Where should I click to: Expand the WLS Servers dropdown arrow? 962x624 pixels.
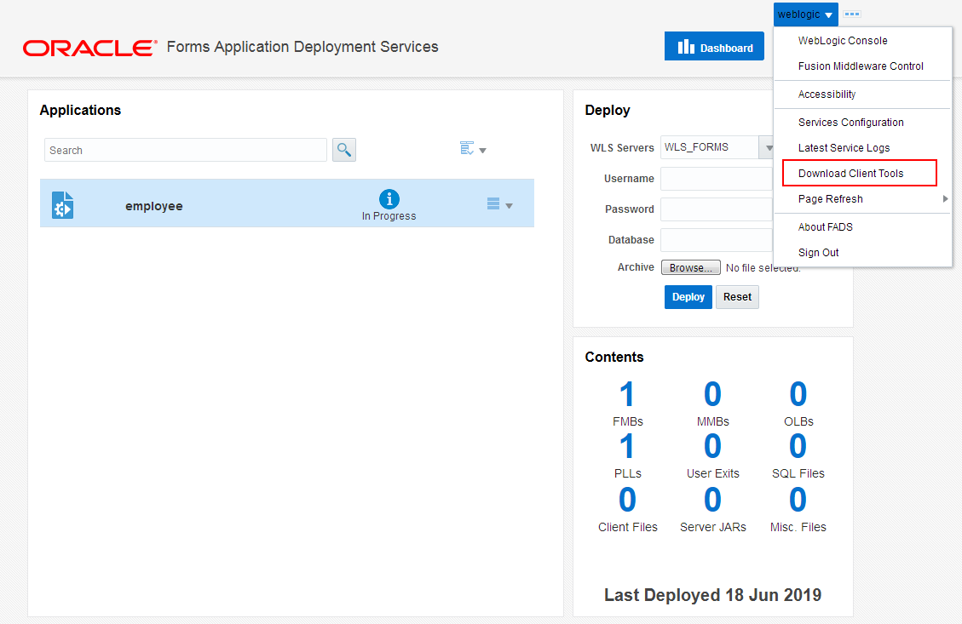pos(768,148)
